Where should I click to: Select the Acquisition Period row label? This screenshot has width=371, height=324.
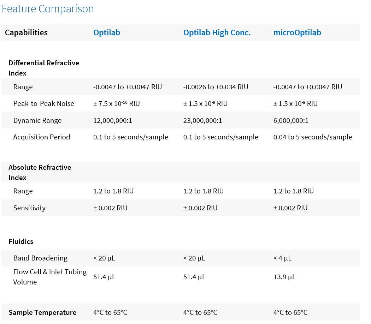click(42, 137)
